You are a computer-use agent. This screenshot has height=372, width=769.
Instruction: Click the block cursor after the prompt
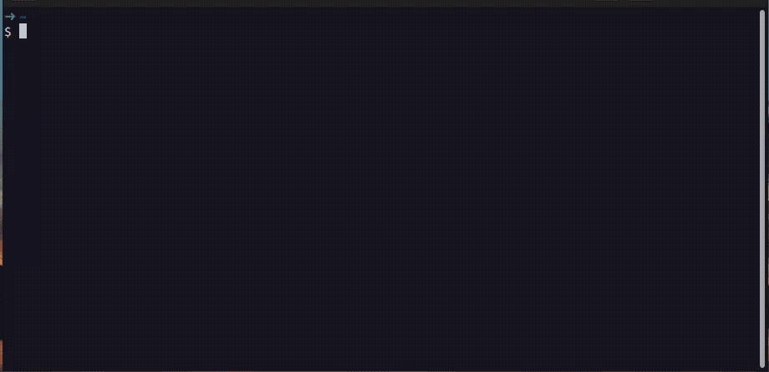(x=23, y=31)
